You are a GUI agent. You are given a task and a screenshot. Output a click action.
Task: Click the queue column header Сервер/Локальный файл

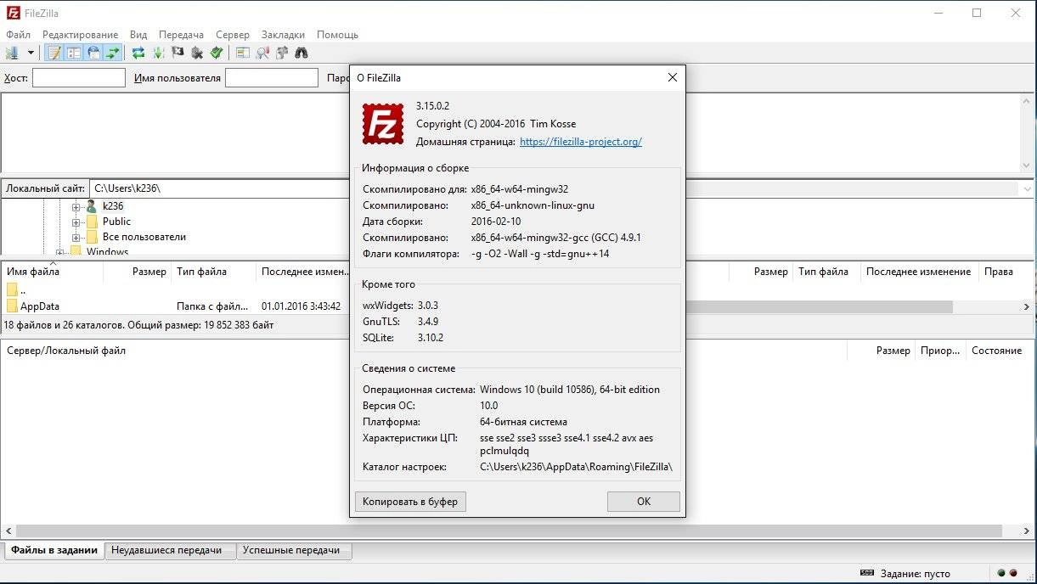(66, 351)
